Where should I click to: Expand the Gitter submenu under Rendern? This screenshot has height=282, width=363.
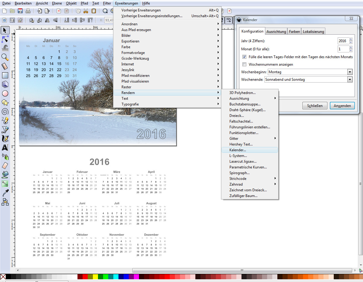250,139
